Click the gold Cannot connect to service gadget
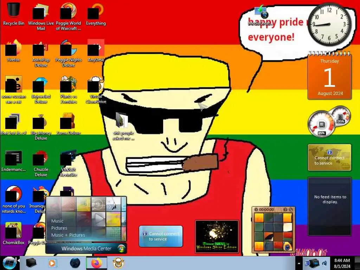Image resolution: width=360 pixels, height=270 pixels. click(329, 157)
